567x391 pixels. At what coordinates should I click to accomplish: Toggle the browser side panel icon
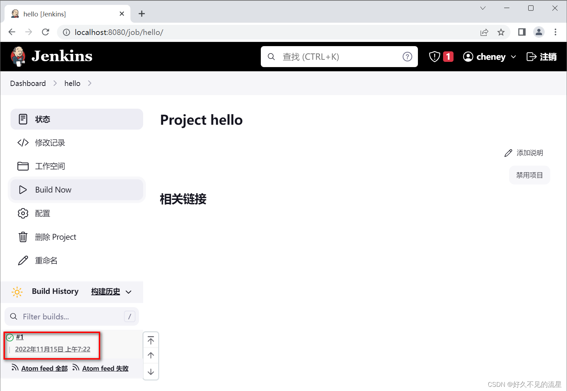(522, 32)
